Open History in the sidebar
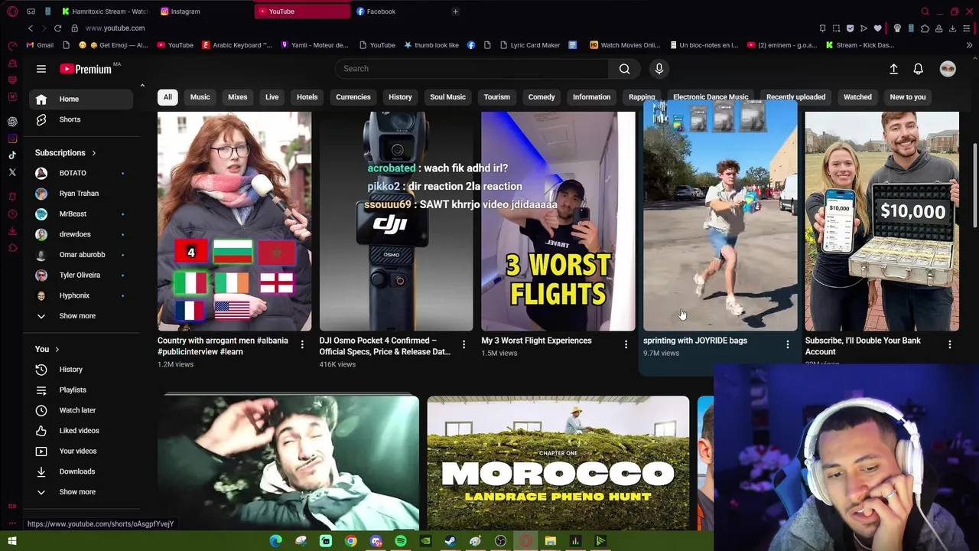This screenshot has height=551, width=979. pos(81,370)
